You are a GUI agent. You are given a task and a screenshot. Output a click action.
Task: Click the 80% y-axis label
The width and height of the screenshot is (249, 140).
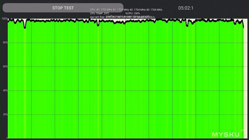coord(4,43)
